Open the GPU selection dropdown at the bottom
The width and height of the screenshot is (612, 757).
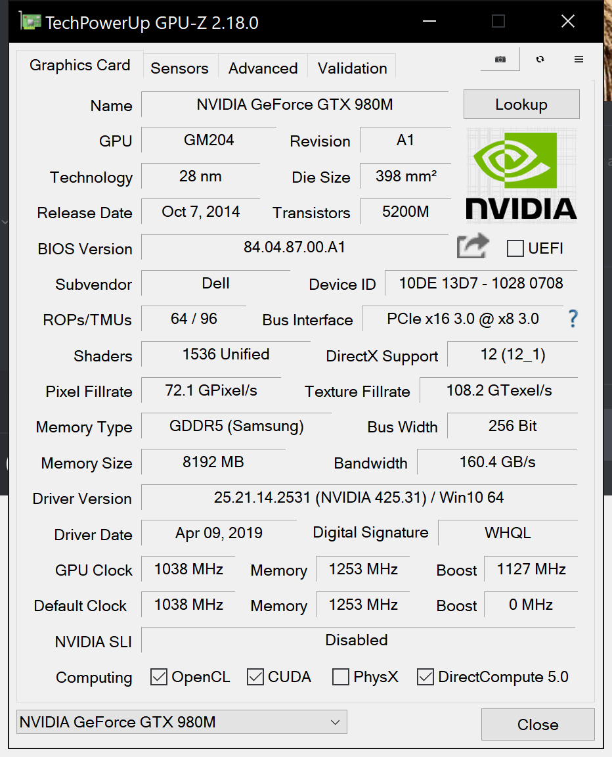click(x=182, y=722)
